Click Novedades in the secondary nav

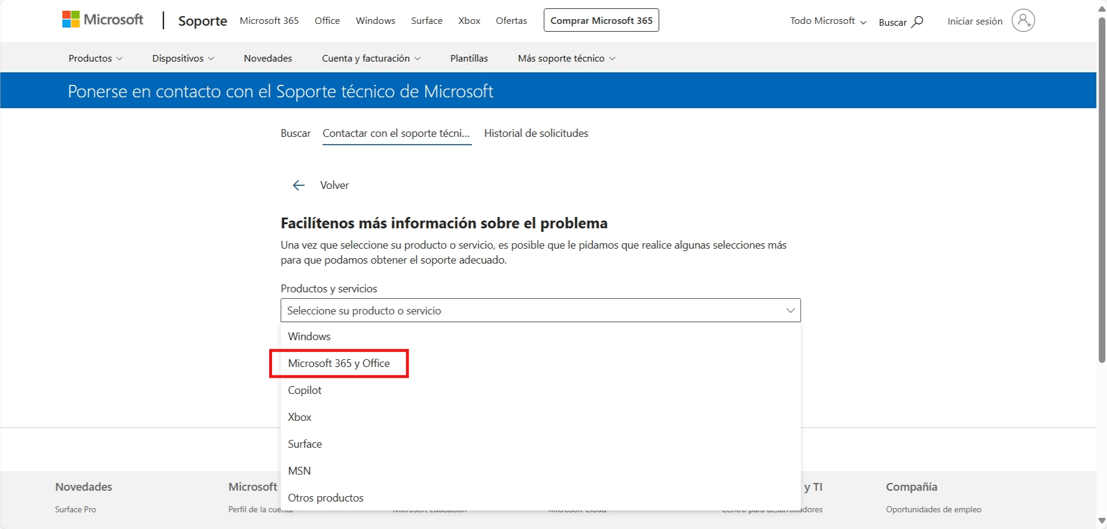(268, 58)
